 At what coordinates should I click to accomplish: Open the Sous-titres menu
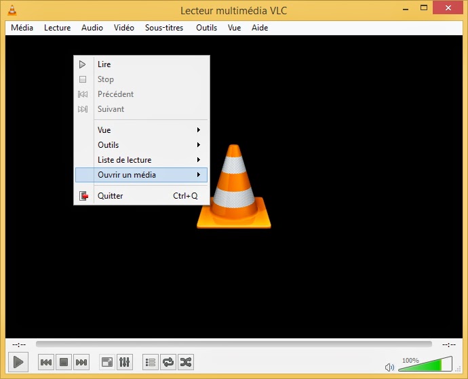point(164,28)
